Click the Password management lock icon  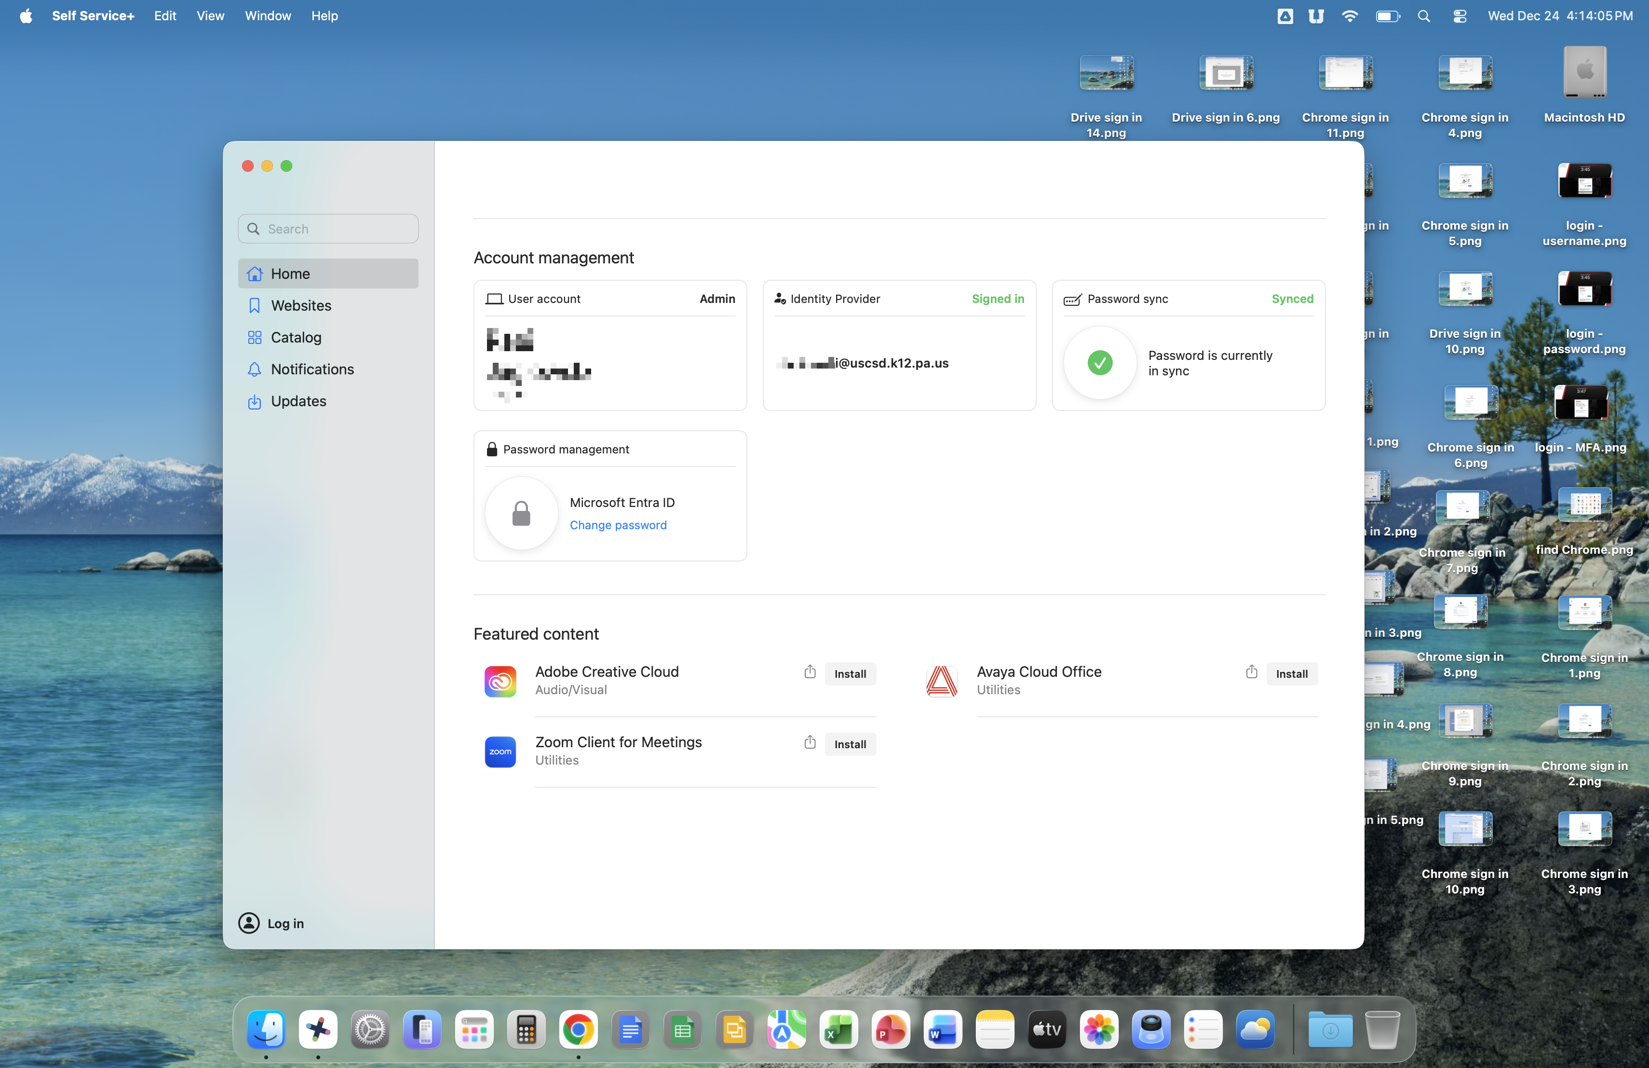tap(521, 514)
